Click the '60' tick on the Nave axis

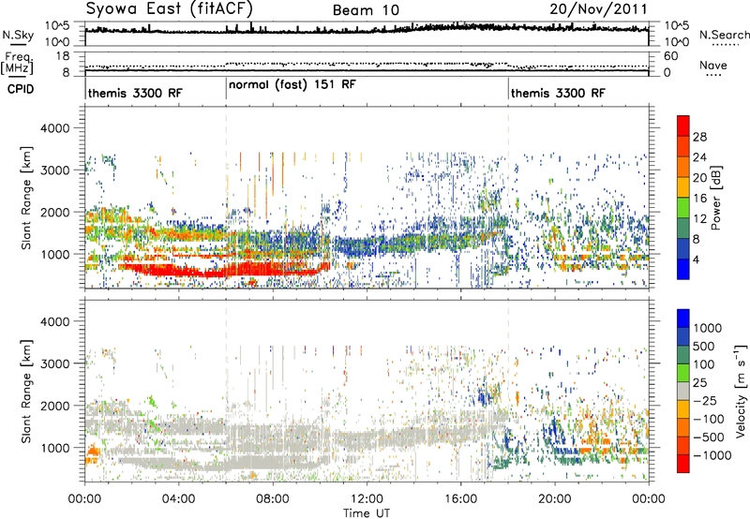tap(670, 56)
